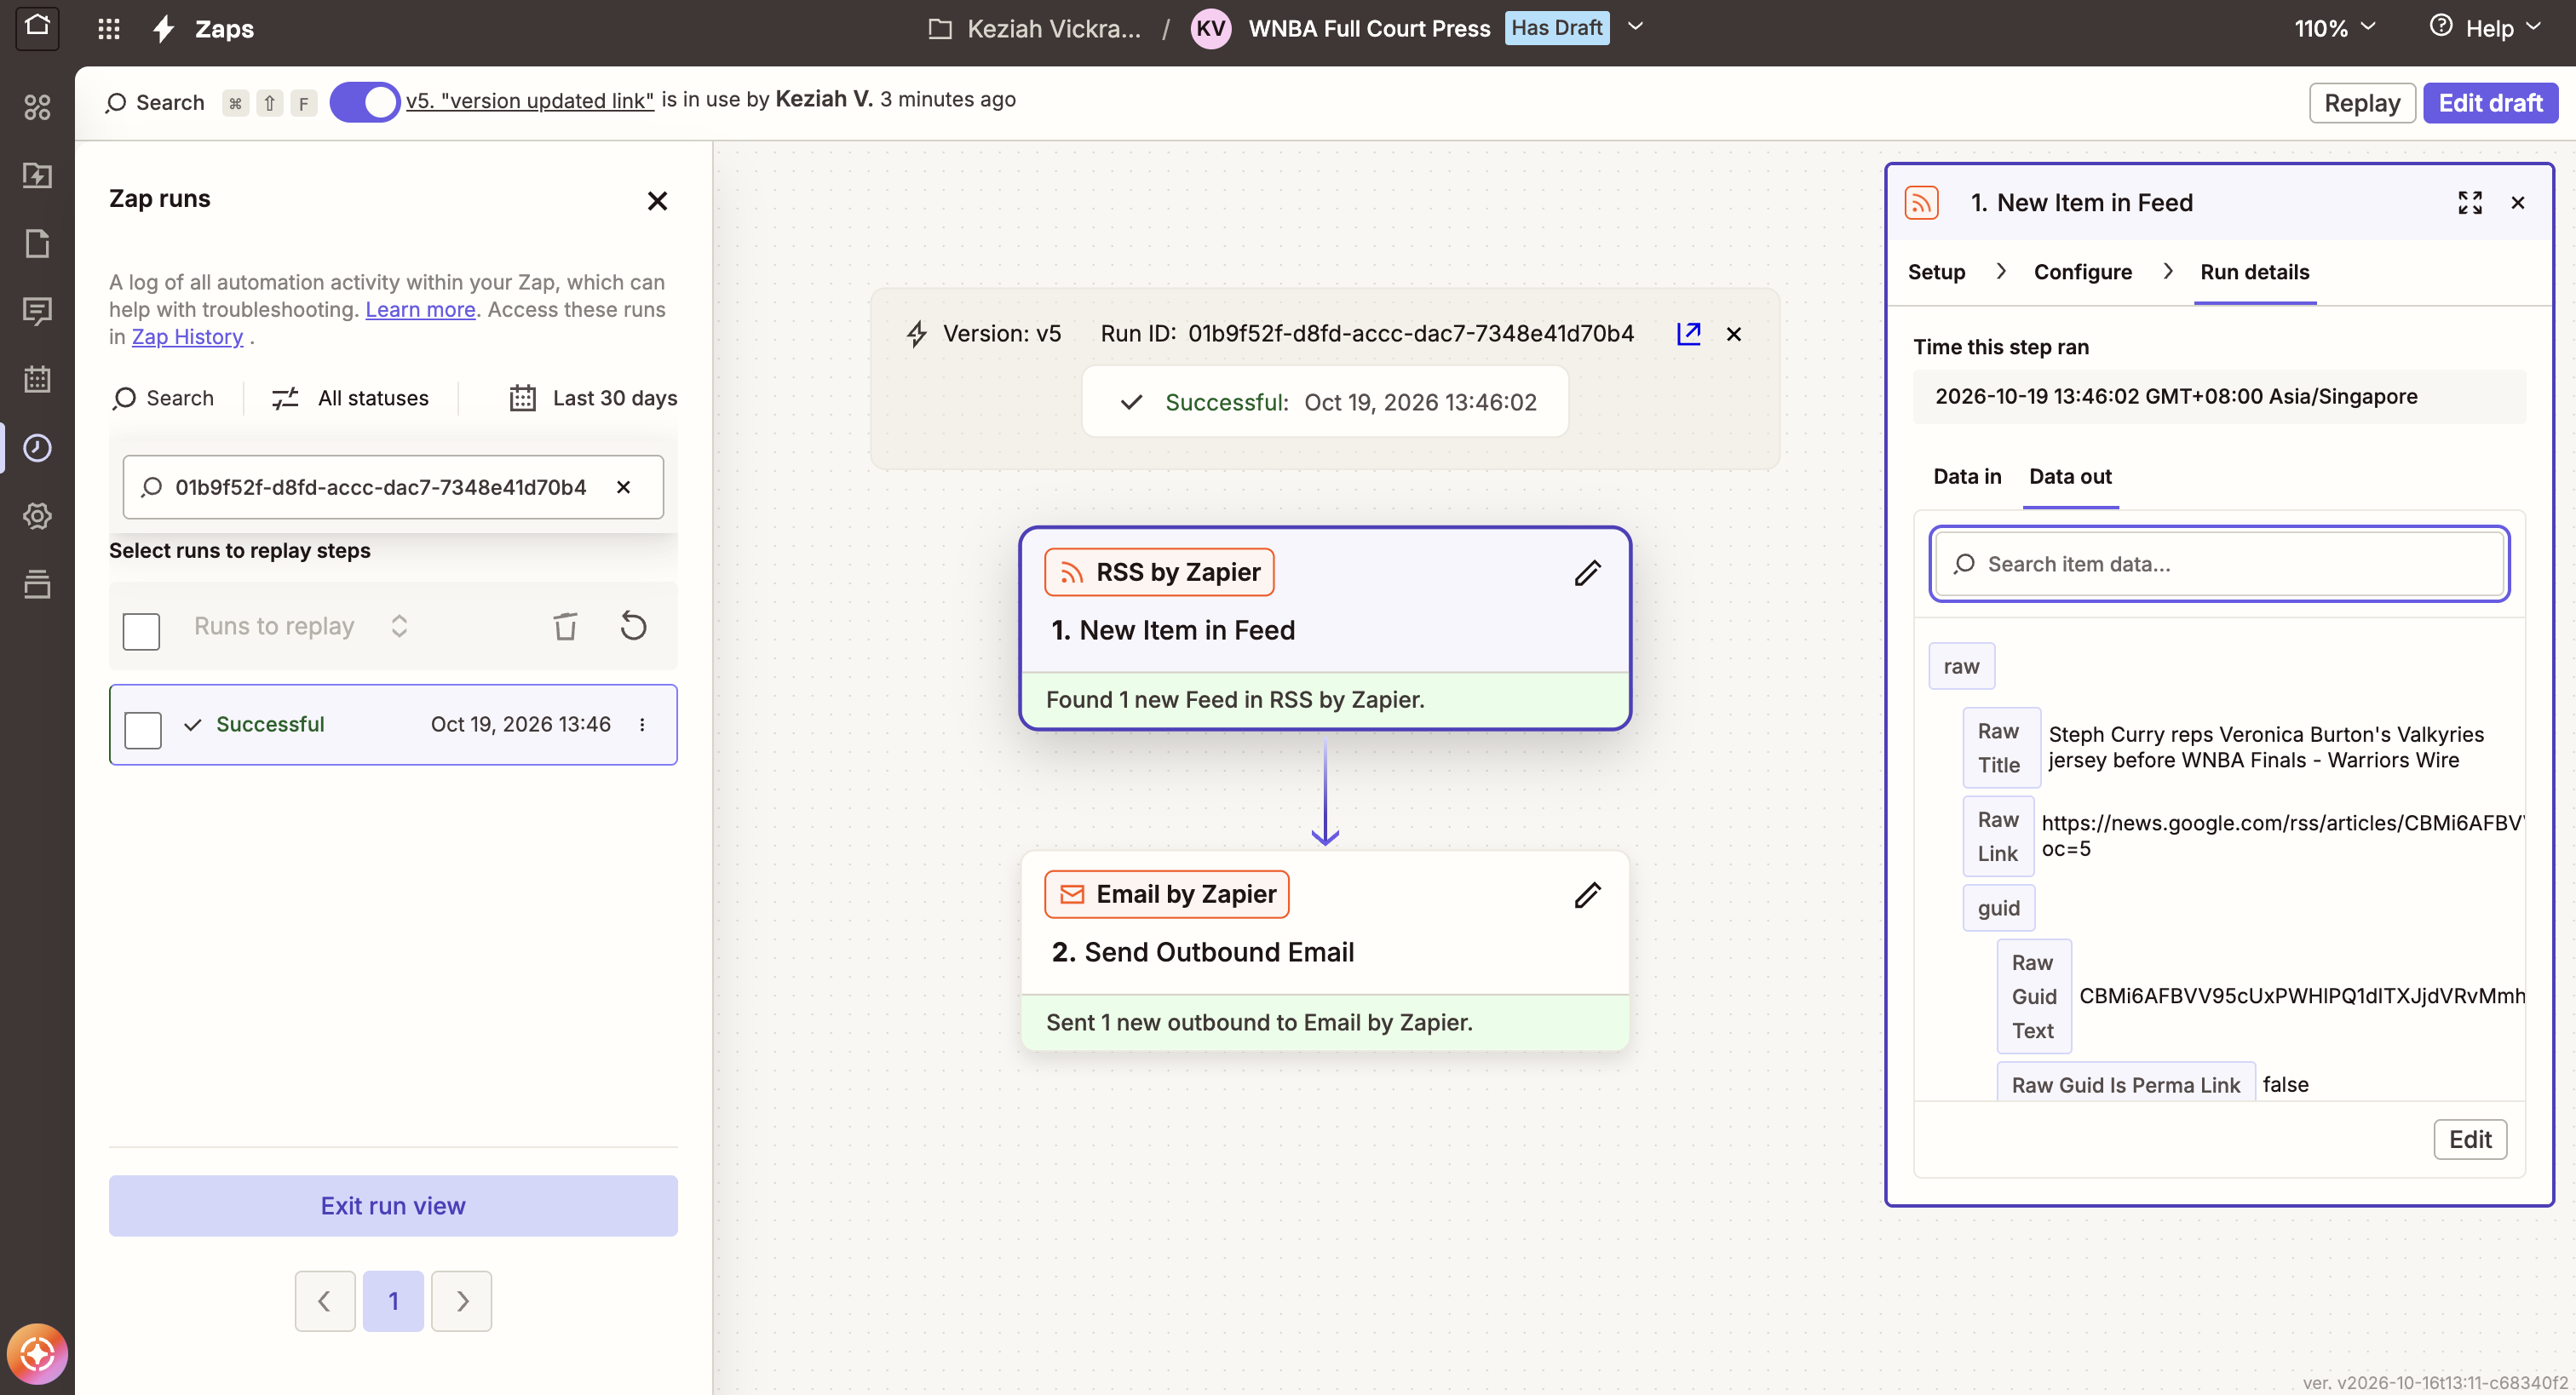Click Exit run view button
This screenshot has height=1395, width=2576.
[x=393, y=1205]
